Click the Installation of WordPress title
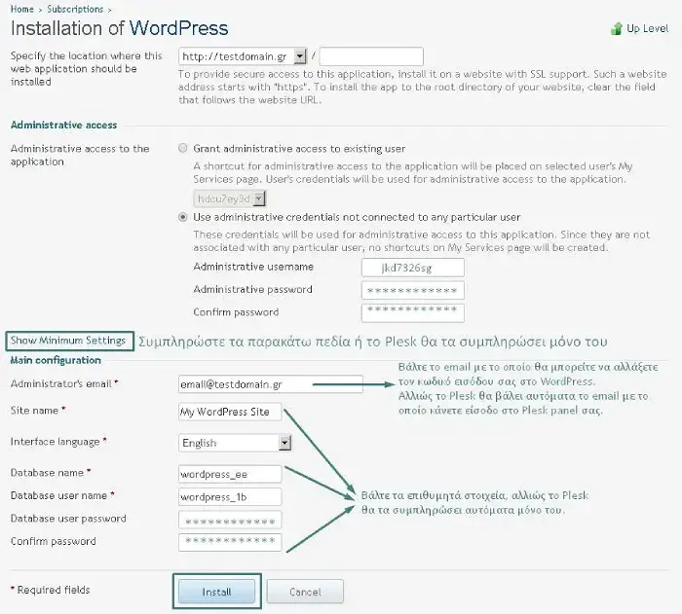This screenshot has height=614, width=682. (x=119, y=28)
